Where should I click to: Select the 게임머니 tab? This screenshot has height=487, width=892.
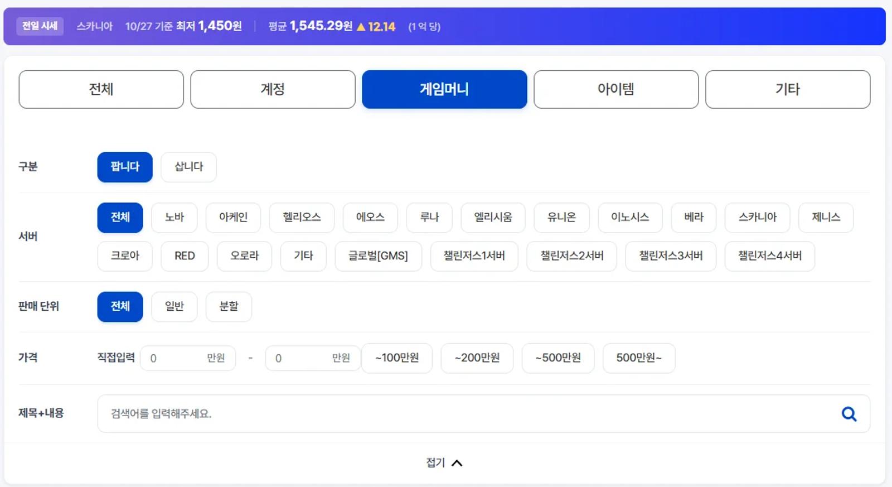444,89
